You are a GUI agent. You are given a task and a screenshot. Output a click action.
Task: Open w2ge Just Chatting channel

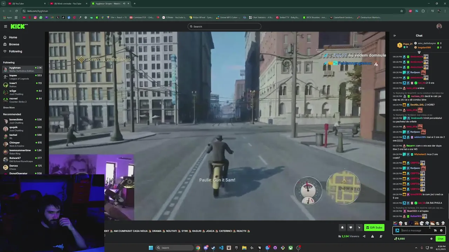tap(22, 92)
